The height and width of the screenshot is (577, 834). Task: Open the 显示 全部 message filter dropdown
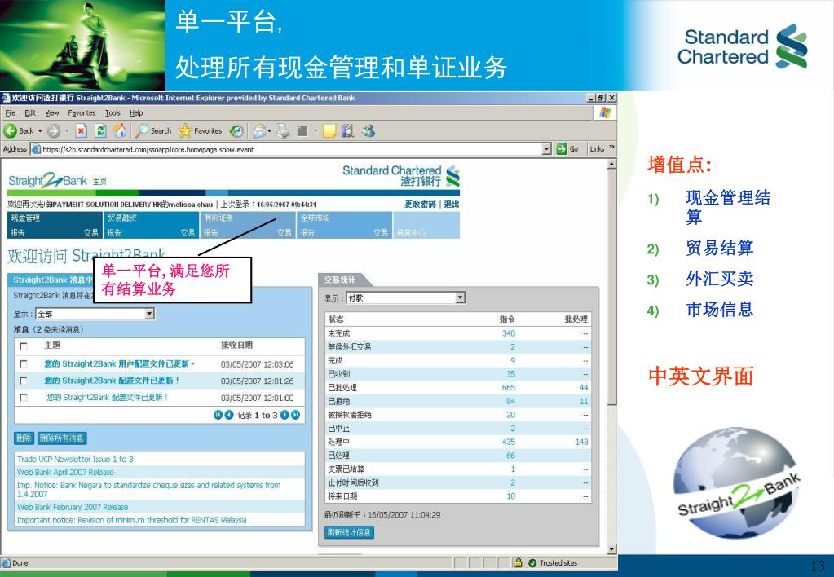pos(149,314)
